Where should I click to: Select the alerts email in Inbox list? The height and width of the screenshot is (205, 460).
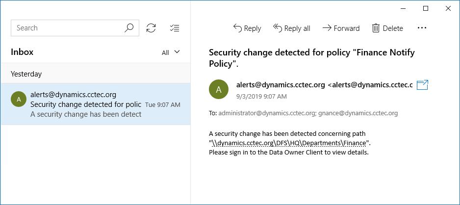[x=95, y=104]
